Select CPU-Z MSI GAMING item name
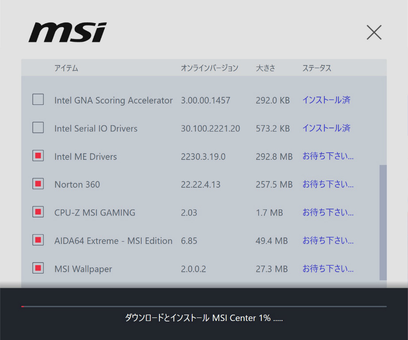408x340 pixels. 95,212
